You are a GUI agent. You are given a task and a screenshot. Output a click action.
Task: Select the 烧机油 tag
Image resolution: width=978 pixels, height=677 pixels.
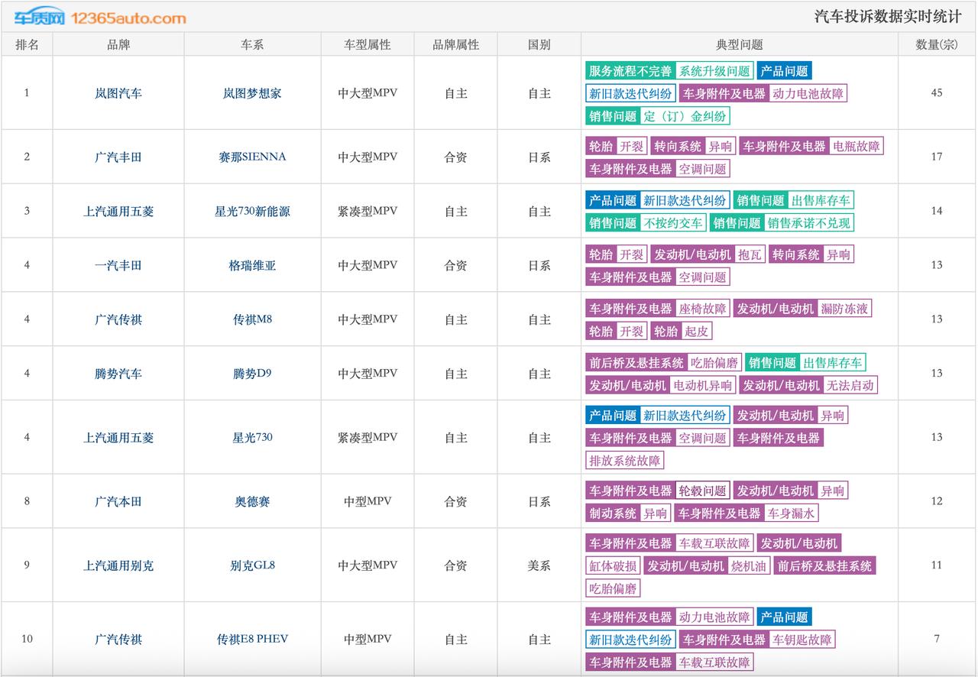749,565
